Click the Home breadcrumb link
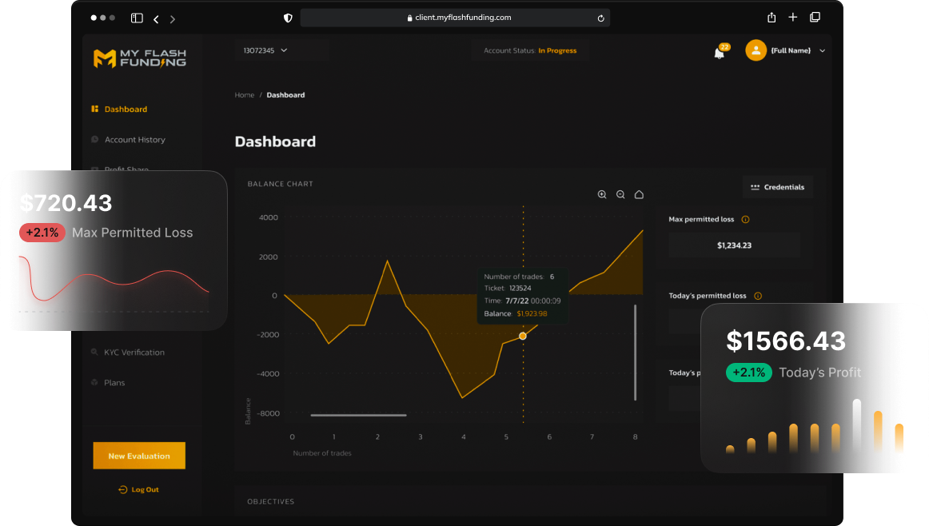The height and width of the screenshot is (526, 929). (x=244, y=95)
